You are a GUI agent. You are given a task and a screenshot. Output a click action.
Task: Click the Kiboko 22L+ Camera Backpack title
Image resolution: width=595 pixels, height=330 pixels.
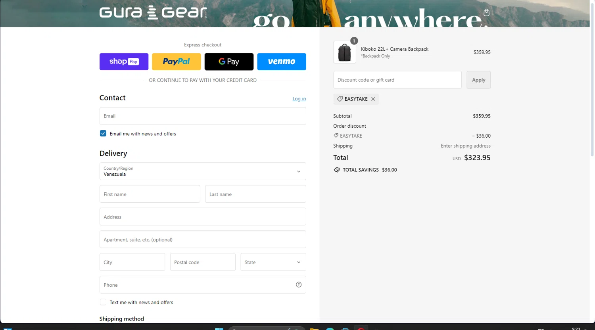pyautogui.click(x=395, y=49)
